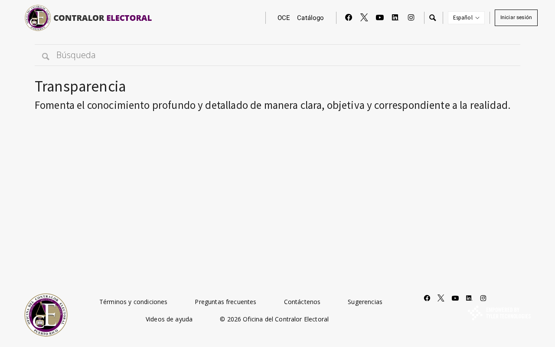The width and height of the screenshot is (555, 347).
Task: Open X (Twitter) profile in header
Action: pos(364,17)
